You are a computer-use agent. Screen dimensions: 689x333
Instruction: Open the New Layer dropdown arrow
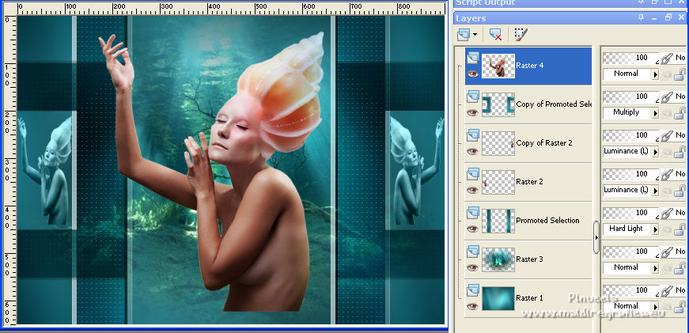475,35
